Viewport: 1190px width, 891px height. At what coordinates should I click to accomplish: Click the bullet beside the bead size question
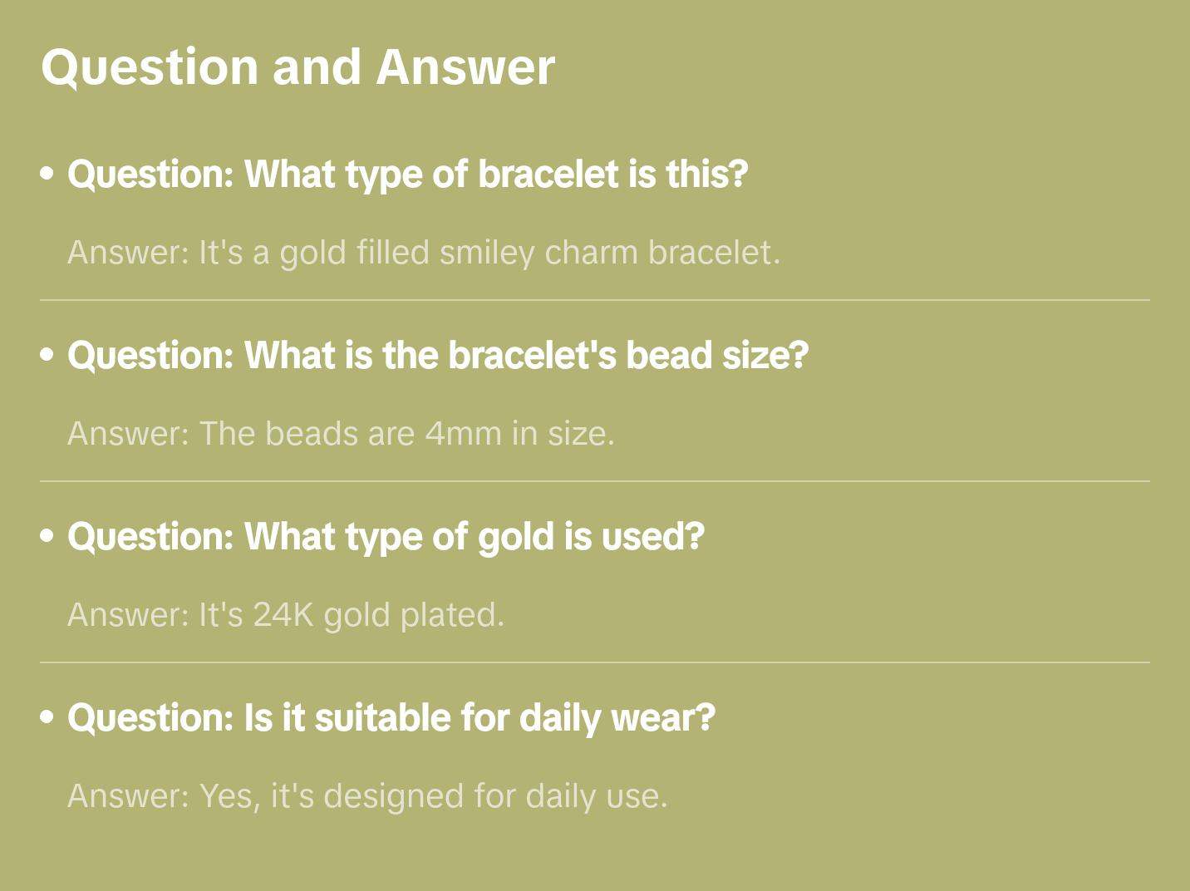tap(47, 355)
